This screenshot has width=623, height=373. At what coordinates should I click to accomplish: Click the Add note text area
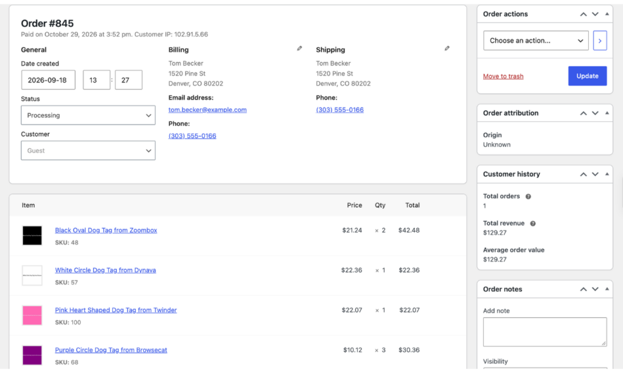pyautogui.click(x=545, y=332)
